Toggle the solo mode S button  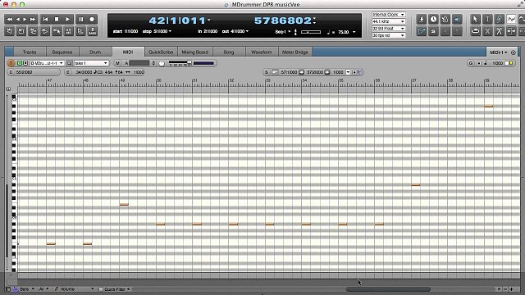click(433, 31)
